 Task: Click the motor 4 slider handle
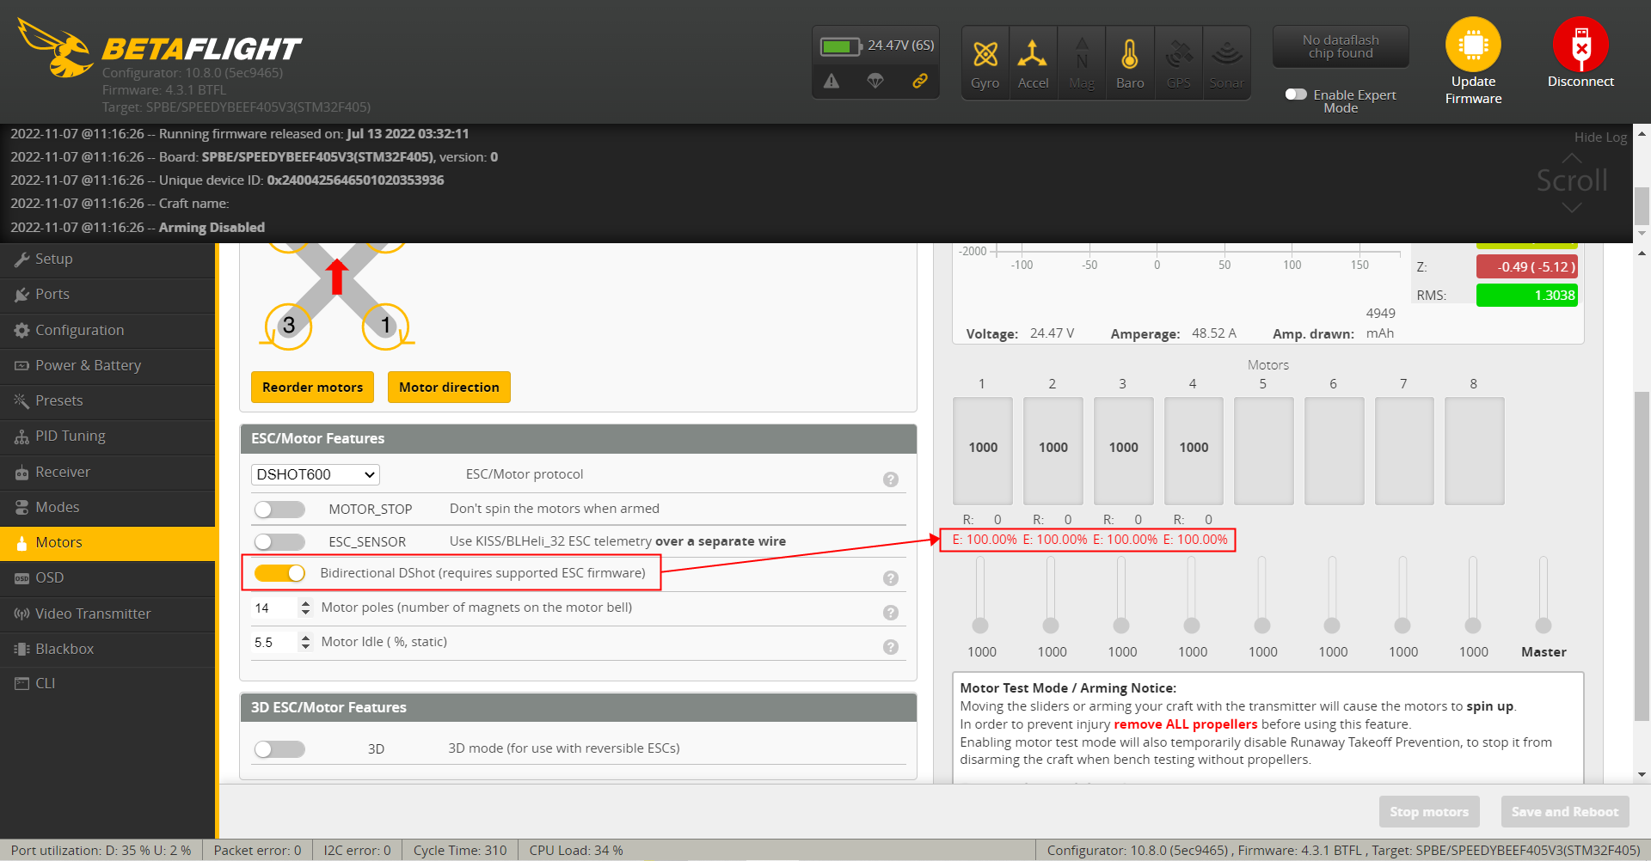click(1192, 626)
